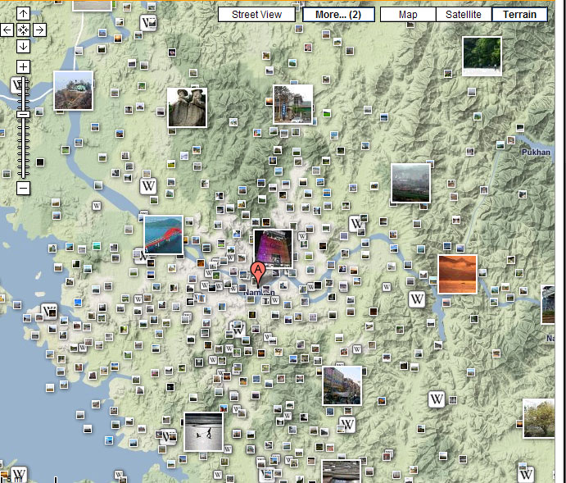The image size is (566, 483).
Task: Click Wikipedia W icon right of street market photo
Action: [x=436, y=399]
